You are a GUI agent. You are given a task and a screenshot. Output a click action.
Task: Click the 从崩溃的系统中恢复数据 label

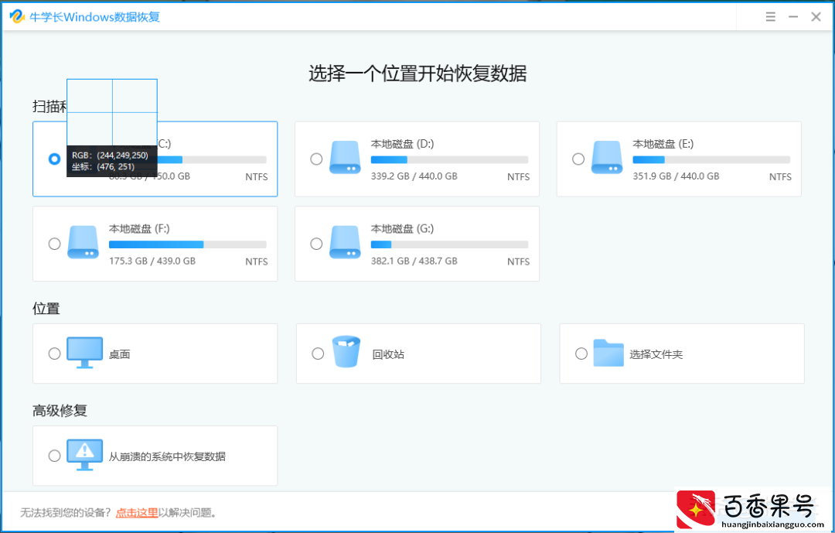click(x=167, y=456)
